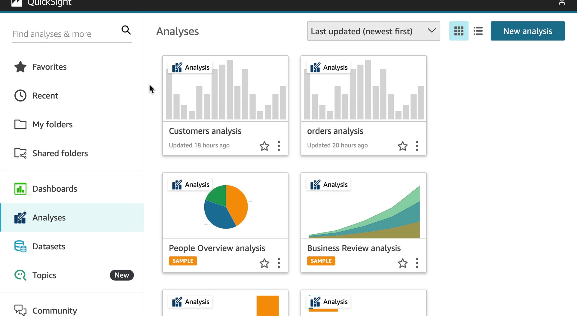Screen dimensions: 577x316
Task: Switch to grid view layout
Action: 459,31
